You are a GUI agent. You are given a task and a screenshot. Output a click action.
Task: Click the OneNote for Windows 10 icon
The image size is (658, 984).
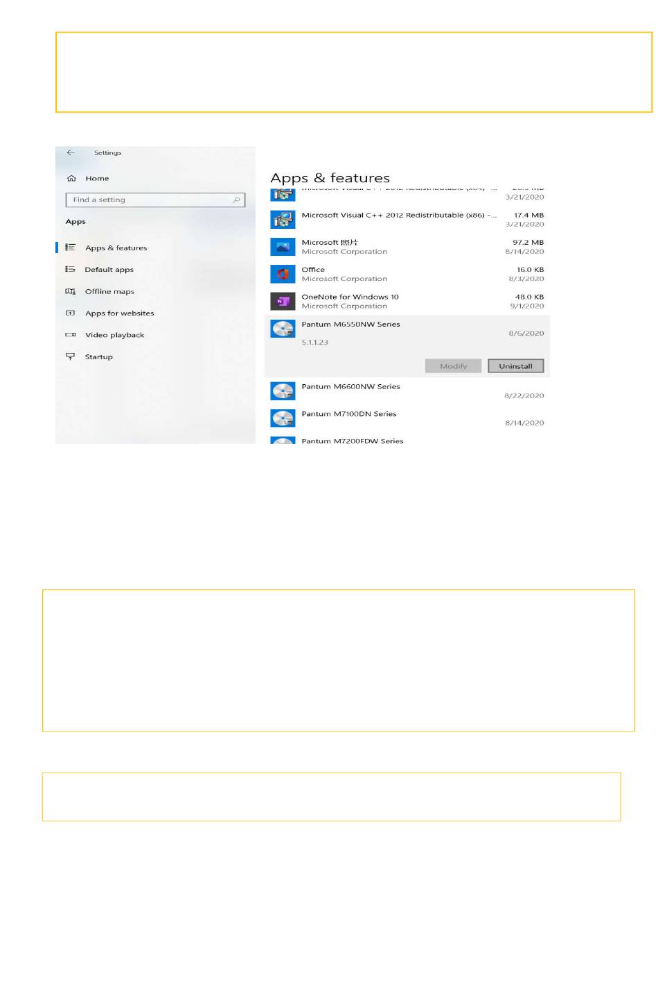click(x=283, y=301)
